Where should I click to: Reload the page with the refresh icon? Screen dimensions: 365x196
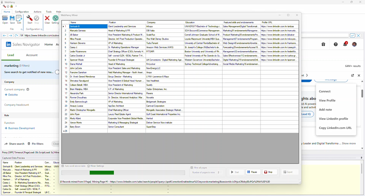[x=16, y=36]
